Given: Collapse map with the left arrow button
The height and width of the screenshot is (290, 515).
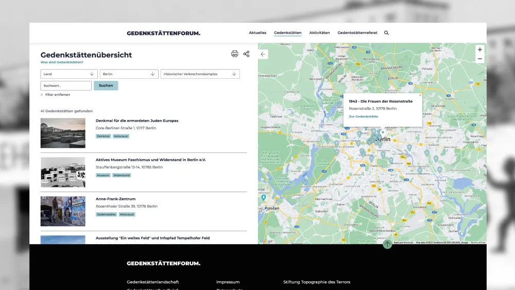Looking at the screenshot, I should [x=263, y=54].
